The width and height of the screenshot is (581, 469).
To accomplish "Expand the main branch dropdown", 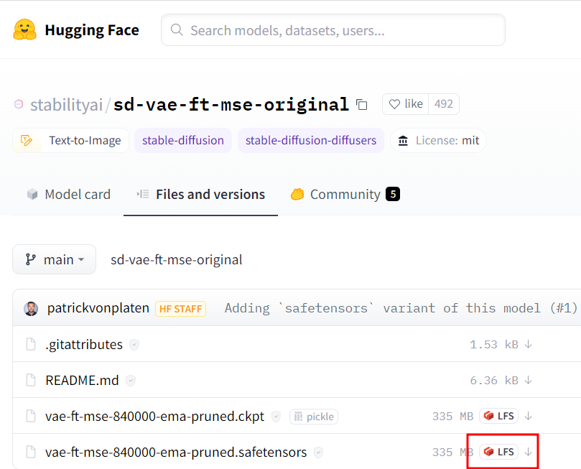I will pos(55,259).
